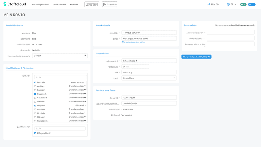This screenshot has width=261, height=147.
Task: Click the user profile icon
Action: pyautogui.click(x=208, y=4)
